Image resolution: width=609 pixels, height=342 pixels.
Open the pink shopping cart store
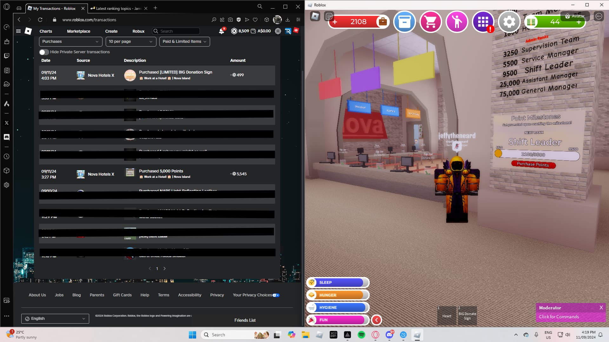[431, 22]
